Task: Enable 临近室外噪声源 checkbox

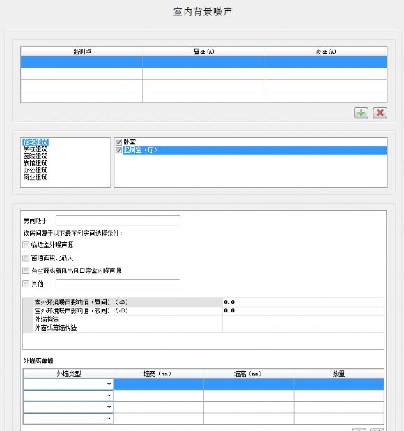Action: pyautogui.click(x=26, y=245)
